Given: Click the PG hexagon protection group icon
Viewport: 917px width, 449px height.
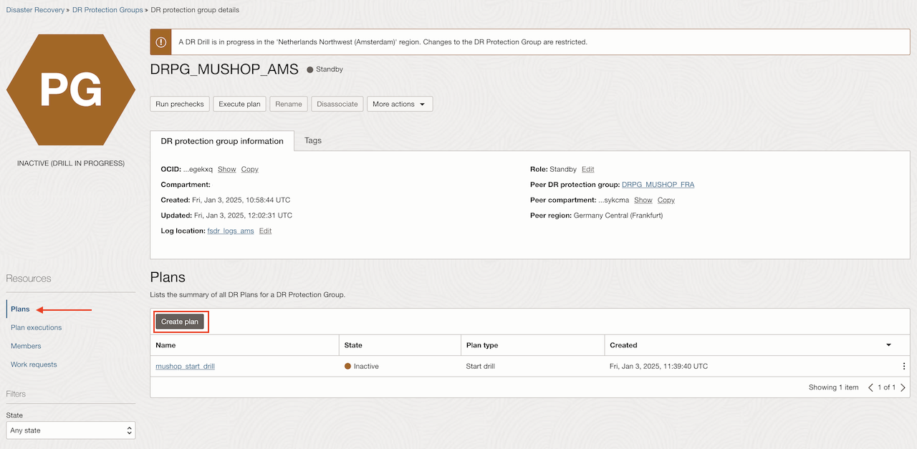Looking at the screenshot, I should click(x=70, y=90).
